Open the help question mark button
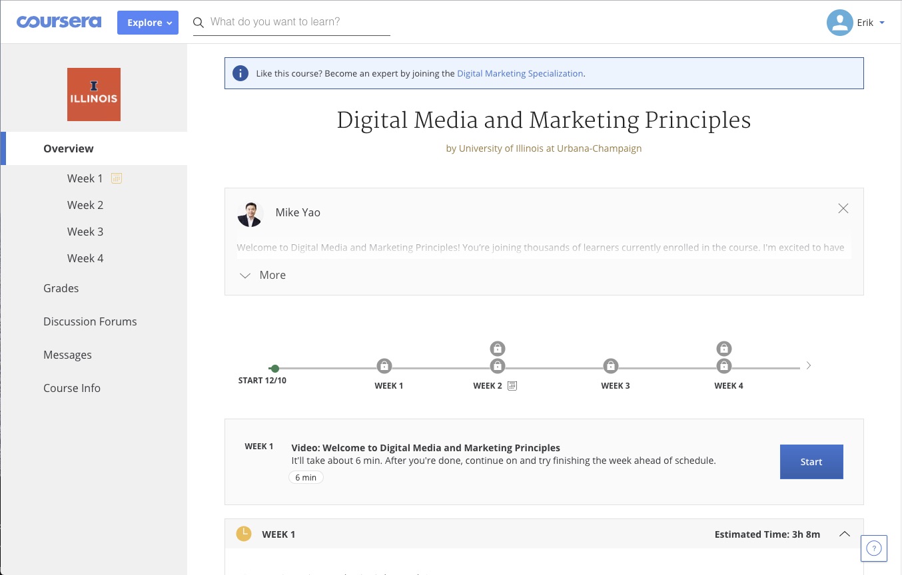902x575 pixels. [x=874, y=548]
